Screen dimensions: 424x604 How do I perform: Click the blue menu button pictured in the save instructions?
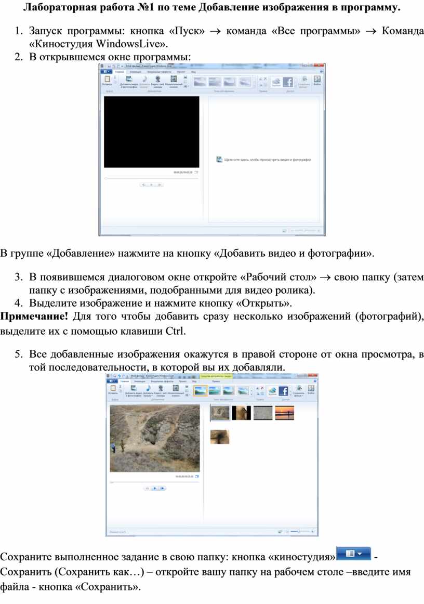(x=353, y=553)
